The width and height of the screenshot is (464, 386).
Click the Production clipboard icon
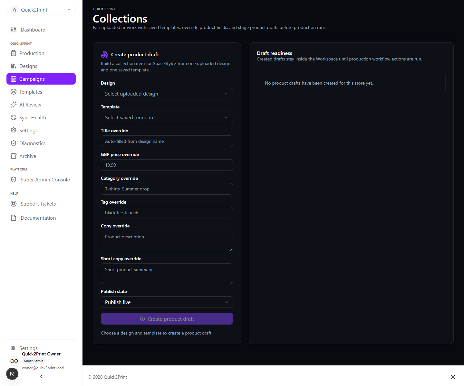(x=14, y=53)
